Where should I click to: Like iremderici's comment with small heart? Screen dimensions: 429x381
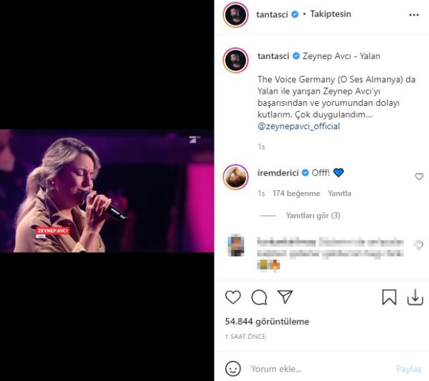419,177
